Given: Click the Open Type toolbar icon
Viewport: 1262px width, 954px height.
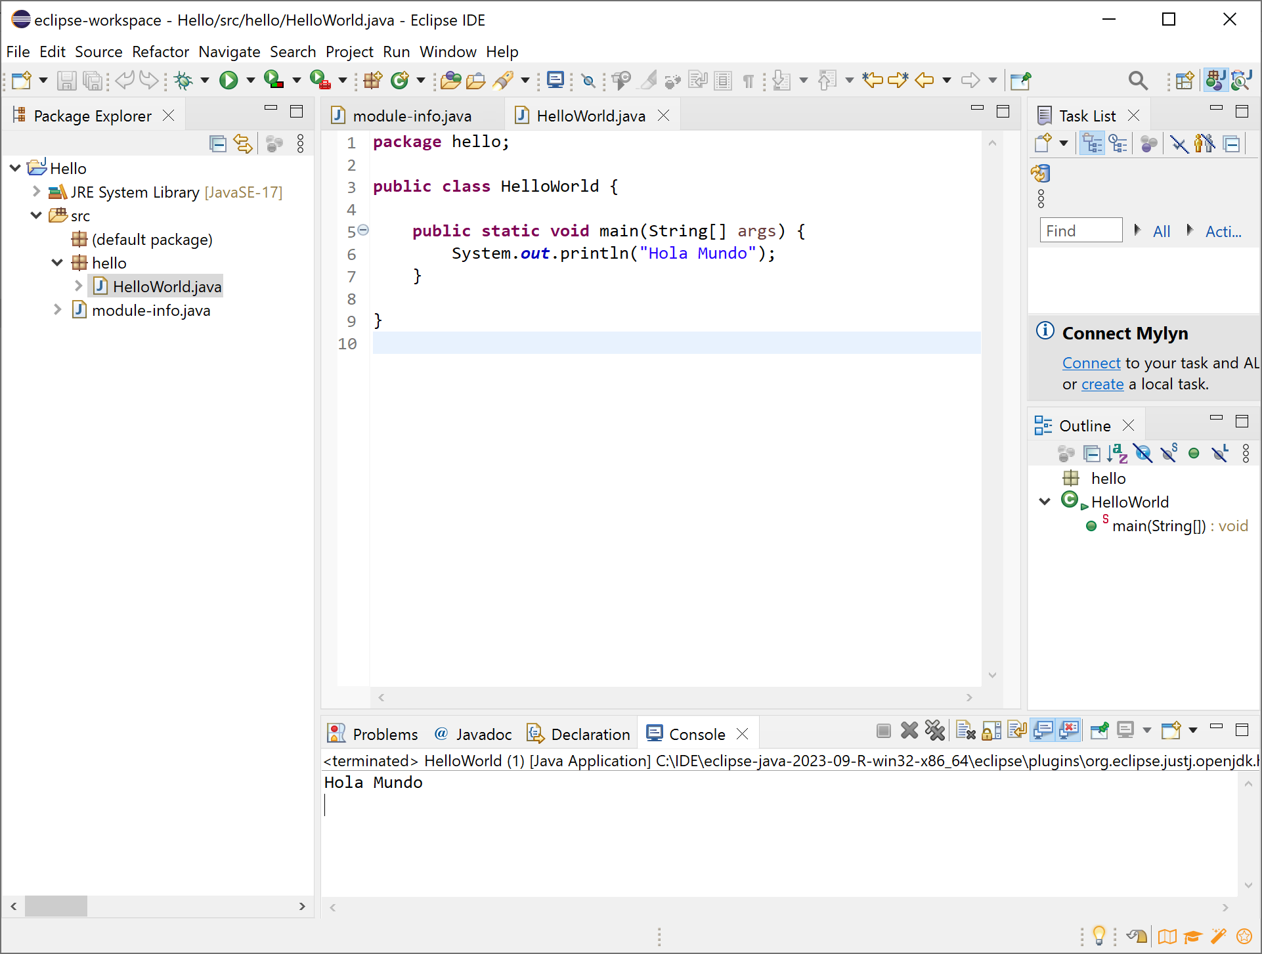Looking at the screenshot, I should (x=450, y=80).
